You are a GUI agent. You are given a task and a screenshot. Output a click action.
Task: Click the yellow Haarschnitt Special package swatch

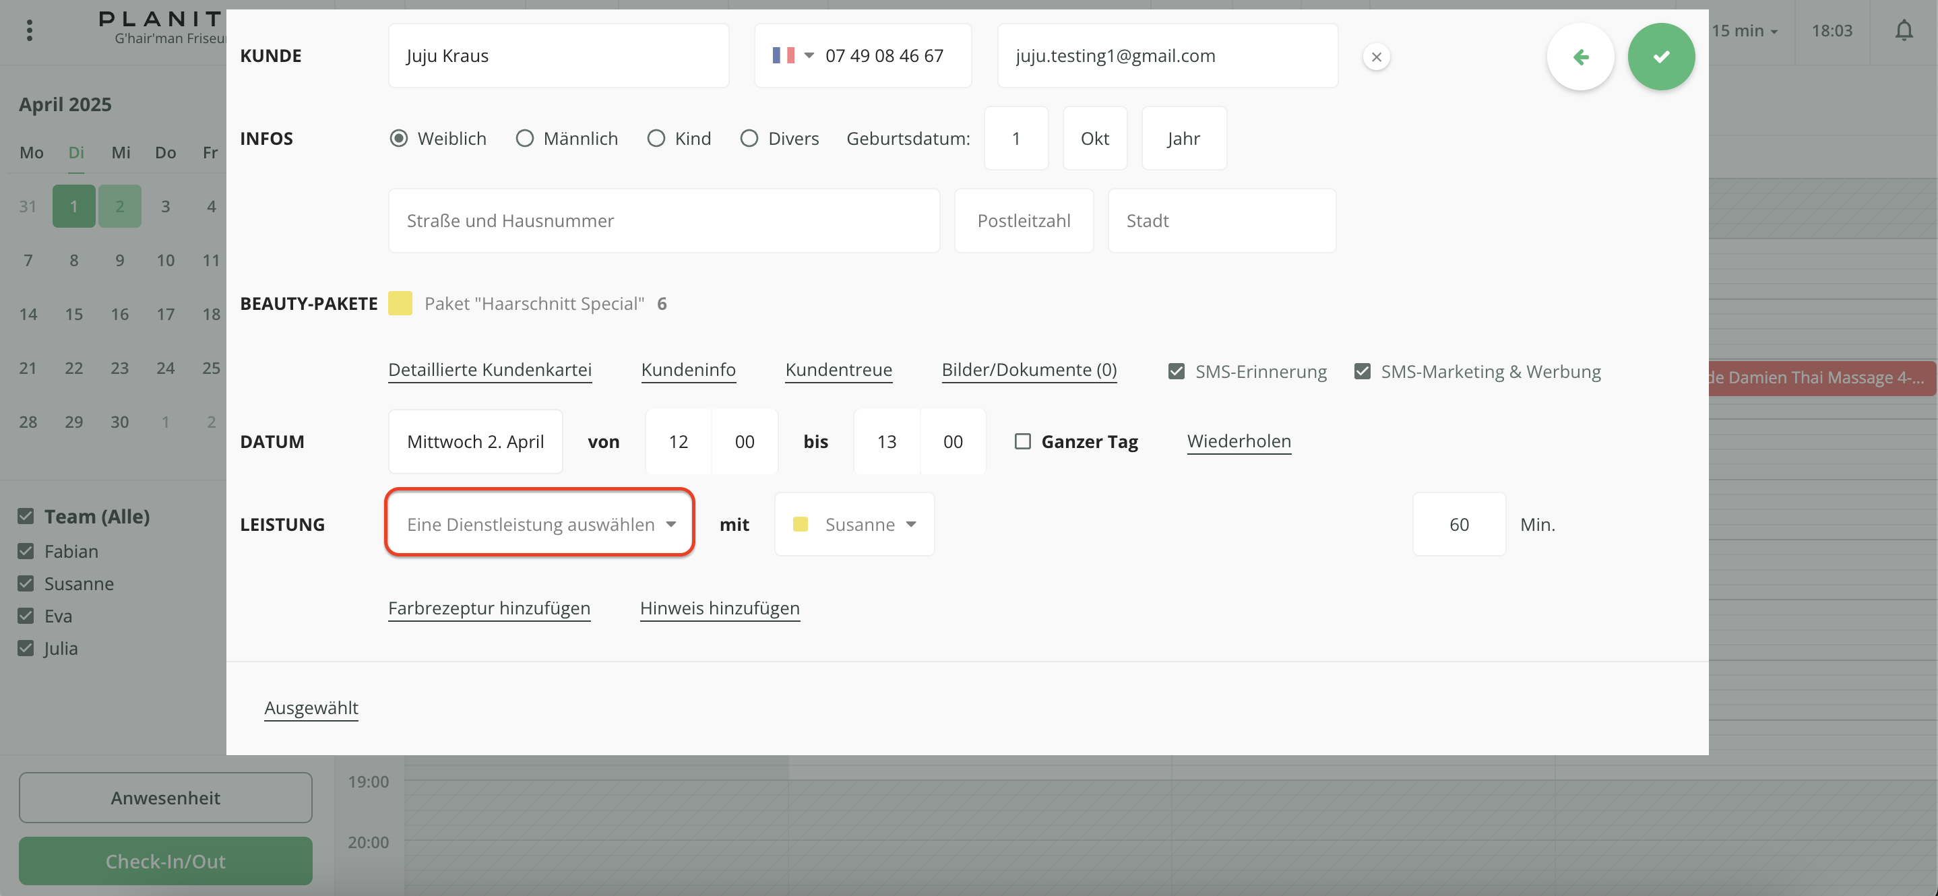pos(400,303)
